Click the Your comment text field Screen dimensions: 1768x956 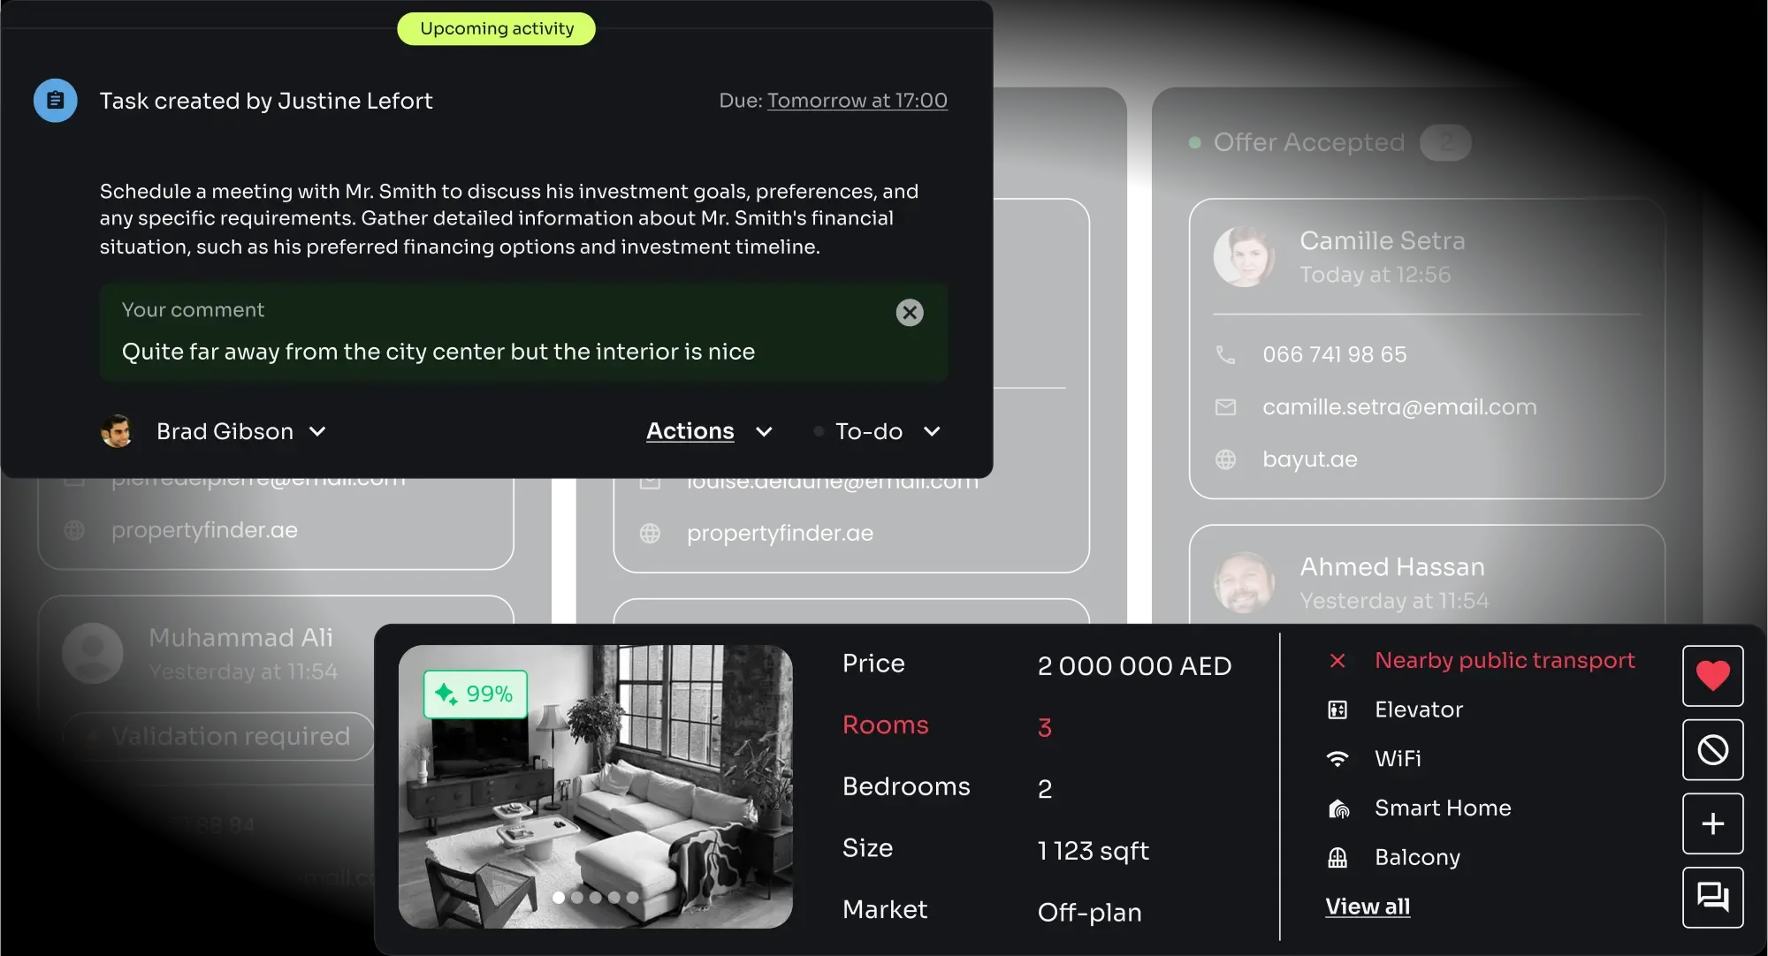tap(523, 332)
